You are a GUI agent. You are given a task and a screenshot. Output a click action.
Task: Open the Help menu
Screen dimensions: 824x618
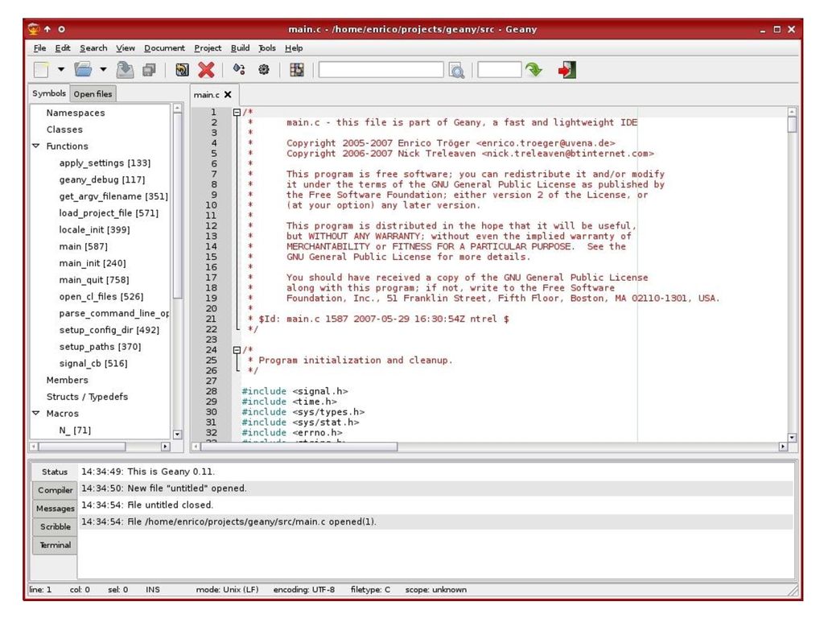coord(294,47)
